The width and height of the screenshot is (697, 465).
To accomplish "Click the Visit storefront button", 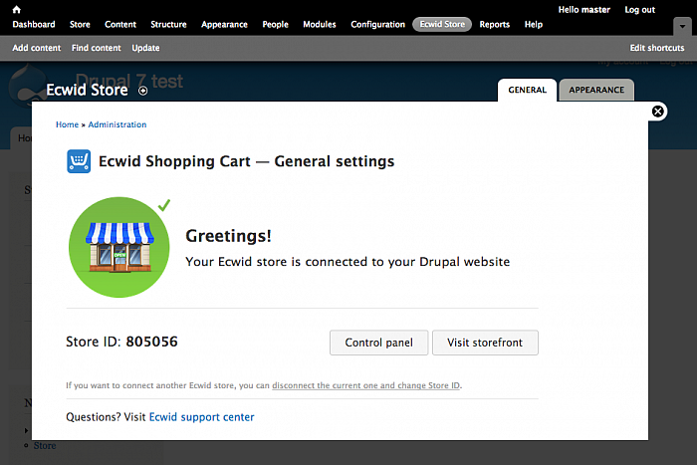I will point(485,343).
